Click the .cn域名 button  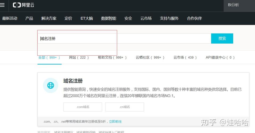pos(125,107)
